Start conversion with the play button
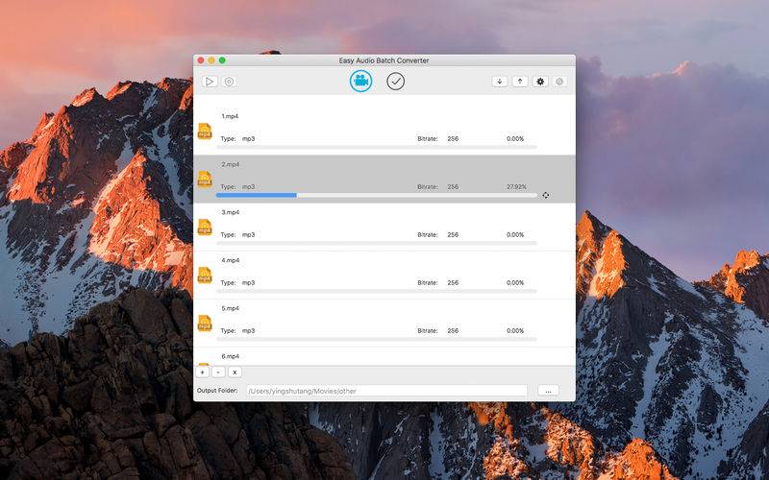 pos(210,82)
